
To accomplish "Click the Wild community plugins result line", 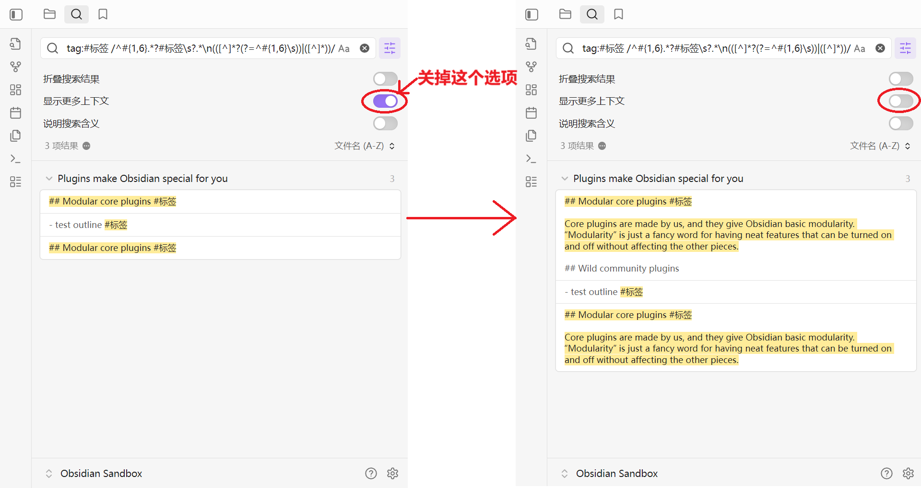I will coord(622,268).
